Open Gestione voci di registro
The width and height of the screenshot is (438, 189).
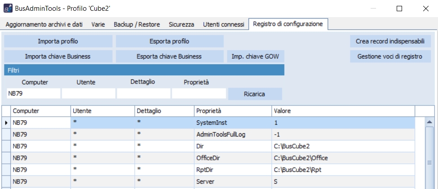pos(390,57)
